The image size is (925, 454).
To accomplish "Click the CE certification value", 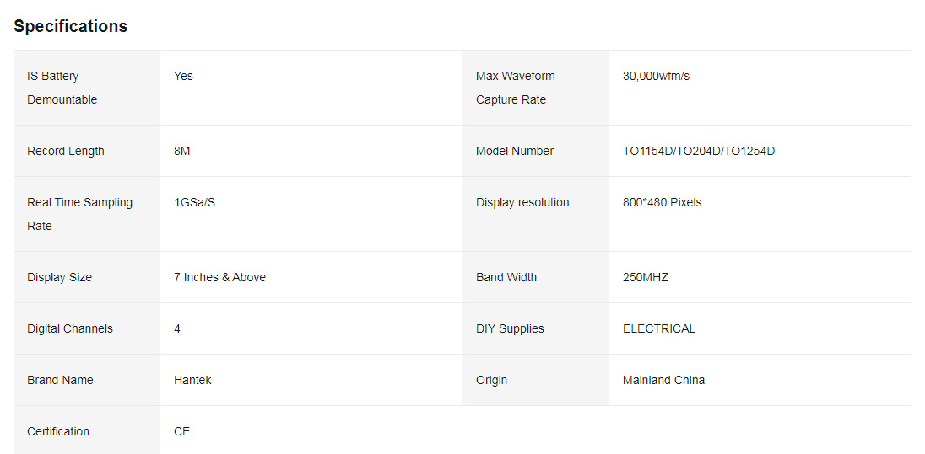I will pos(181,431).
